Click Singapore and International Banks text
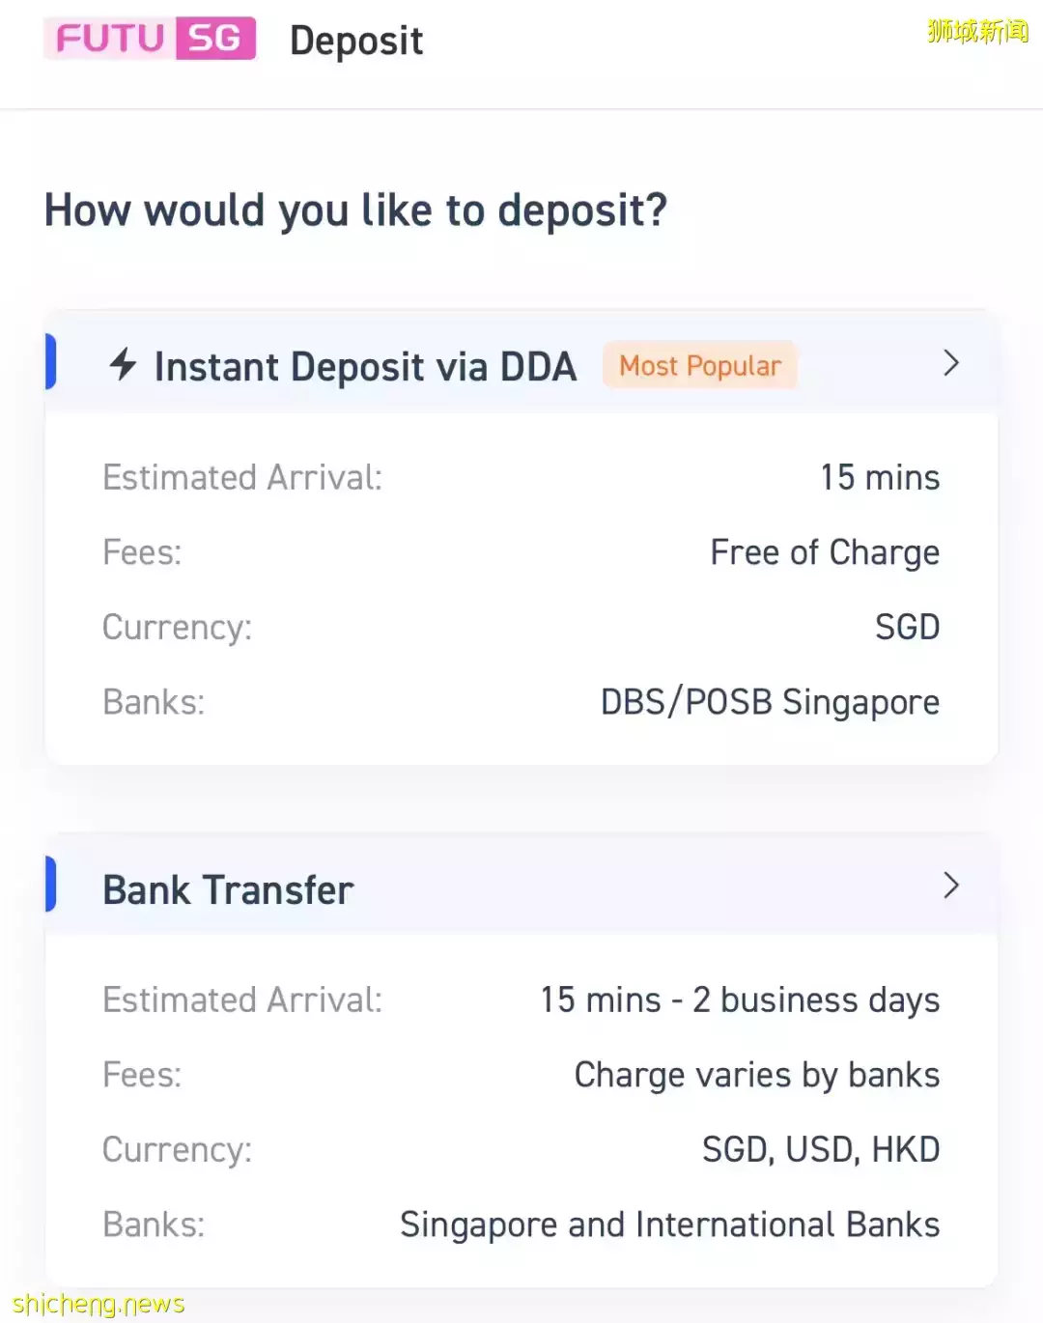 pos(669,1224)
